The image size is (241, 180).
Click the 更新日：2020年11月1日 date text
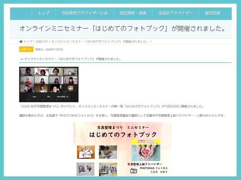pyautogui.click(x=49, y=50)
